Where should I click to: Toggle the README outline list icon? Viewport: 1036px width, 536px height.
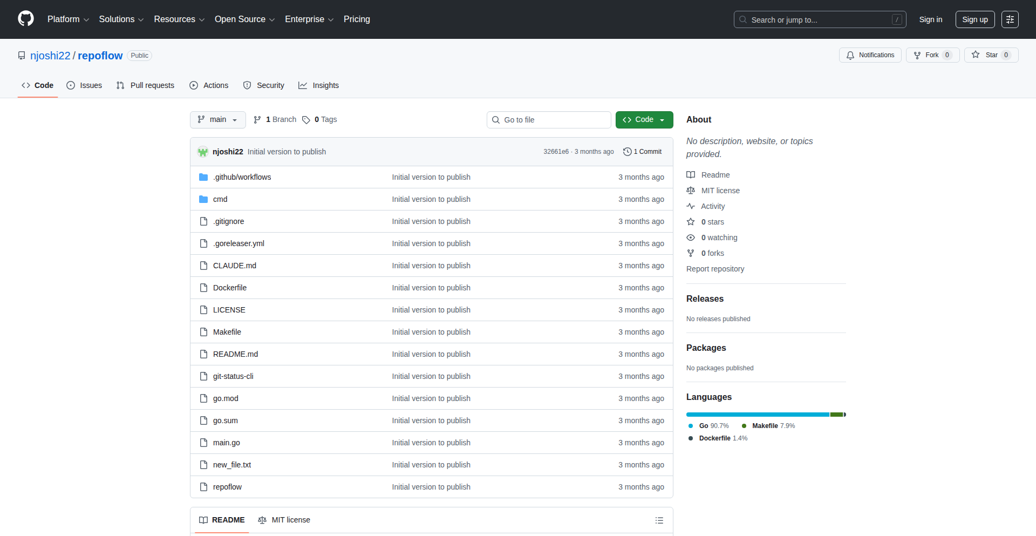tap(659, 520)
